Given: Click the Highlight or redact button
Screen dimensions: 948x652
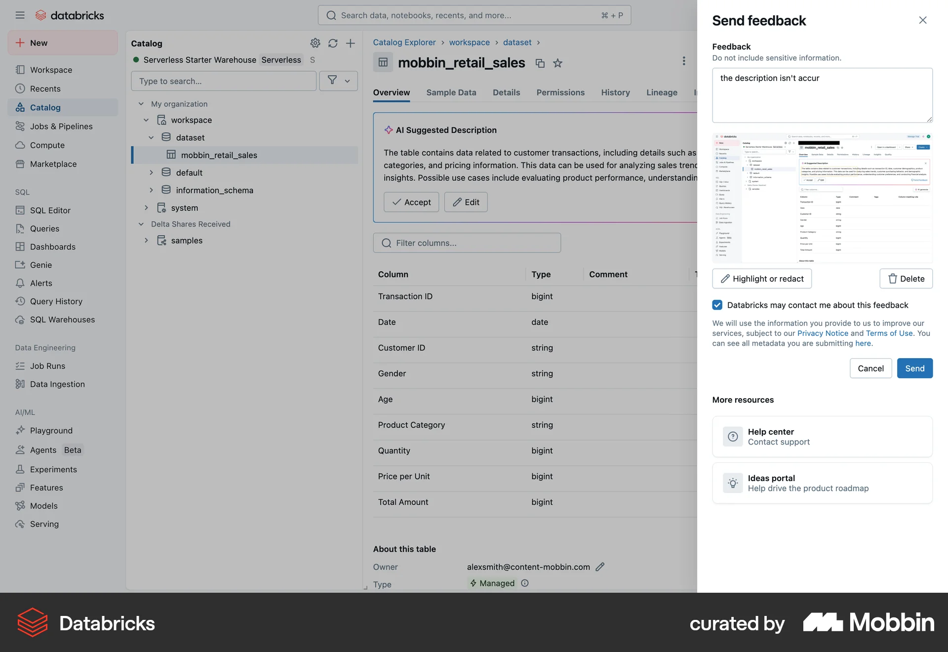Looking at the screenshot, I should coord(761,279).
